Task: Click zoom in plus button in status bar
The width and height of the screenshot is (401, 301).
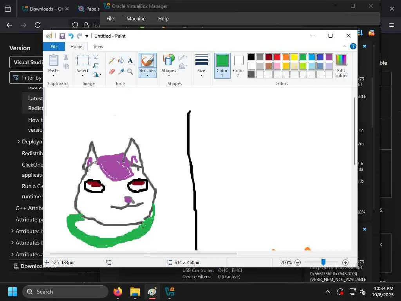Action: coord(345,262)
